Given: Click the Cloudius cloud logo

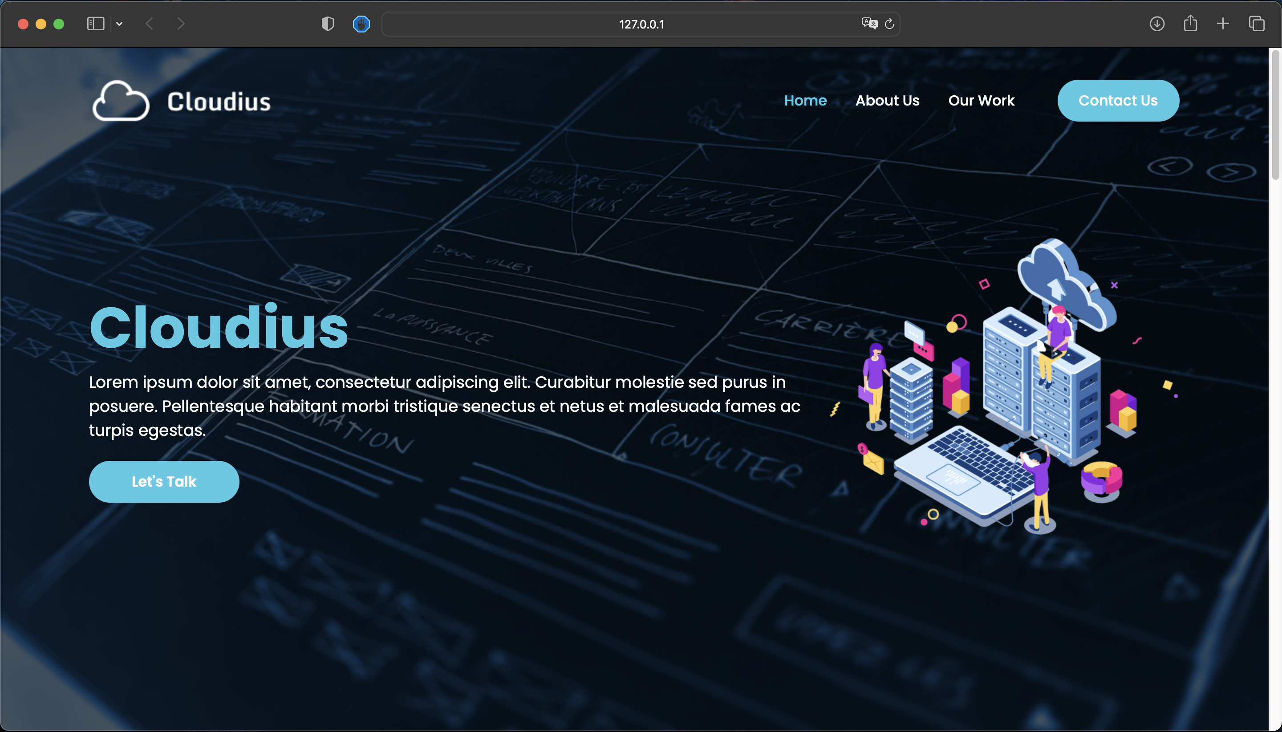Looking at the screenshot, I should pyautogui.click(x=121, y=101).
